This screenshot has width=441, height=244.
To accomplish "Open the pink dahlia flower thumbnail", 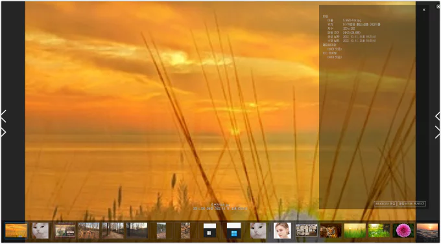I will point(403,230).
